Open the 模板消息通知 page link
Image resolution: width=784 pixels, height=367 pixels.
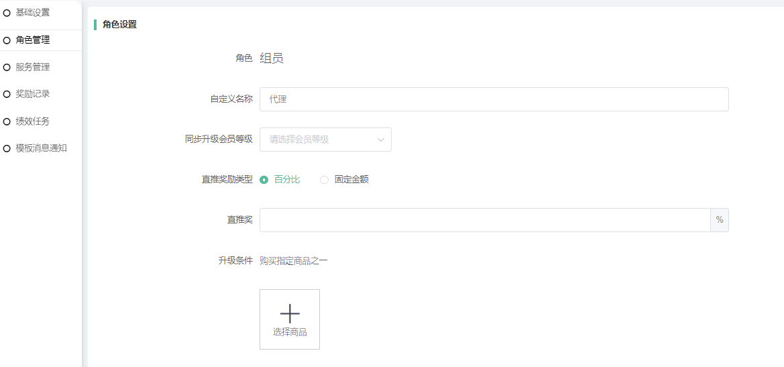coord(41,148)
